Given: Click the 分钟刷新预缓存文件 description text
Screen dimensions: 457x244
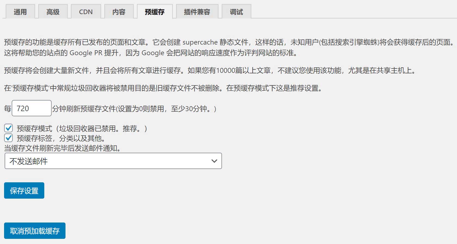Looking at the screenshot, I should coord(134,109).
